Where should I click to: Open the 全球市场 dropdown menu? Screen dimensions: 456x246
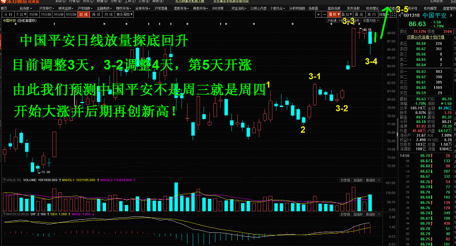pos(142,8)
